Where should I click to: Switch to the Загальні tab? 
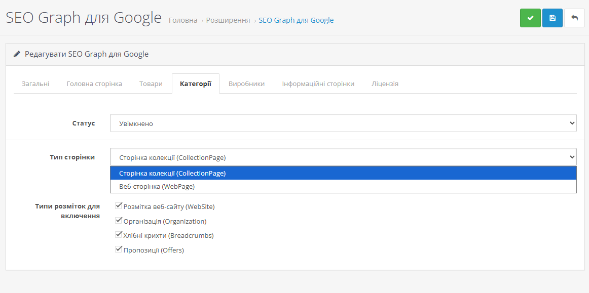(35, 83)
